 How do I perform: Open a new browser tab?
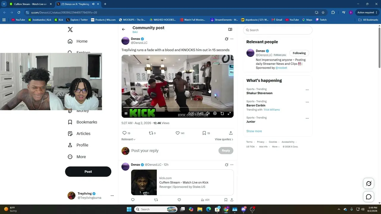(105, 4)
